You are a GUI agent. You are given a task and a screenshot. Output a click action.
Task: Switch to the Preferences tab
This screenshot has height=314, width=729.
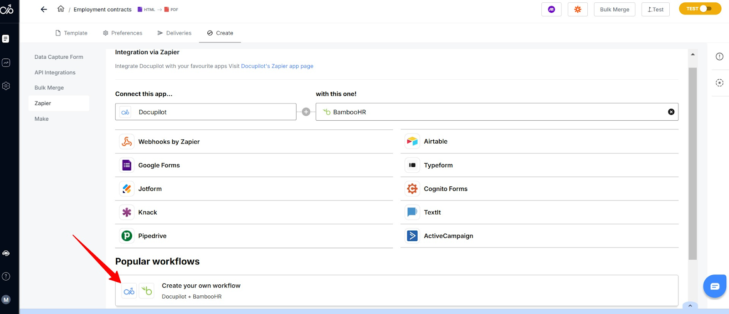click(x=123, y=33)
